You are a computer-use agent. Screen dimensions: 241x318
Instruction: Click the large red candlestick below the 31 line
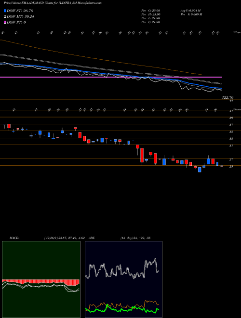pos(142,155)
